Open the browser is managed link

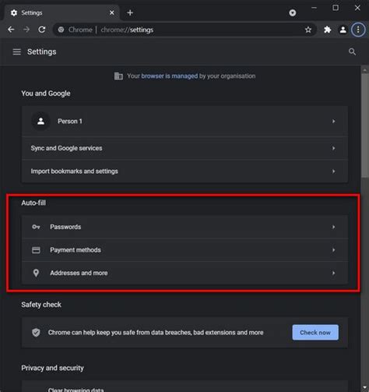[169, 76]
